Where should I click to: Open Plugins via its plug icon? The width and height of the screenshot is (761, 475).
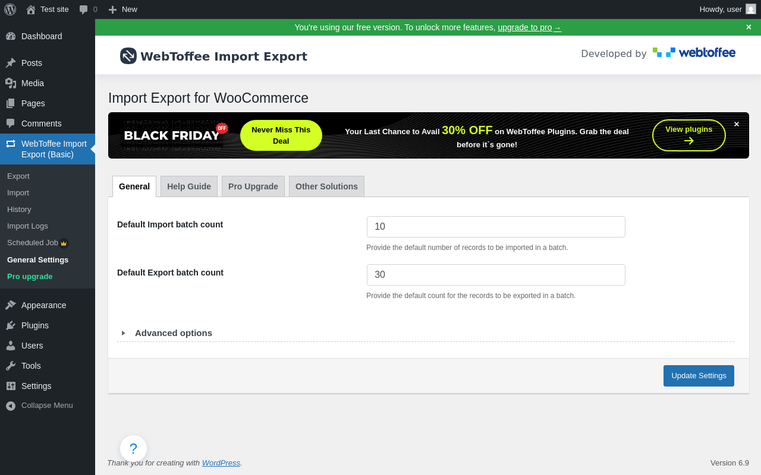(x=11, y=325)
